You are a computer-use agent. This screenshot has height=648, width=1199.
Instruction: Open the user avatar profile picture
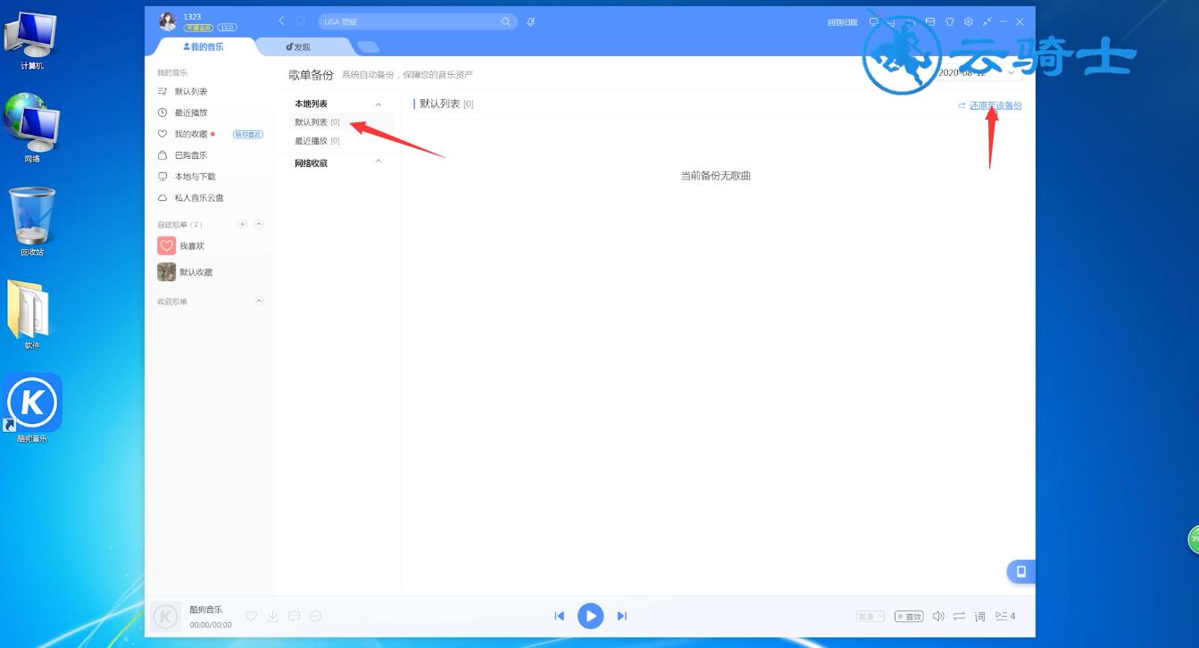pos(167,21)
